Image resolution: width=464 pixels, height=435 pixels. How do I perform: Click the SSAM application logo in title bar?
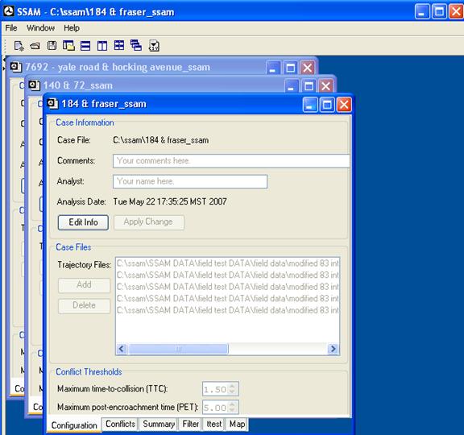point(9,11)
